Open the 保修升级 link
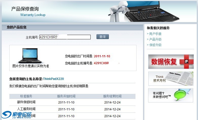198x120 pixels. tap(155, 45)
